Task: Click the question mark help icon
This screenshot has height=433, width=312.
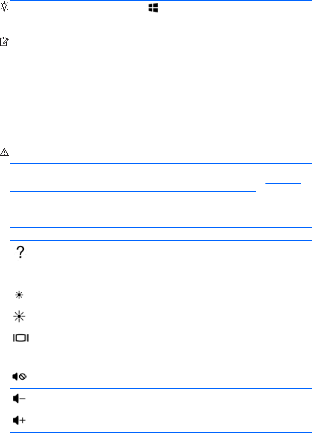Action: click(x=20, y=252)
